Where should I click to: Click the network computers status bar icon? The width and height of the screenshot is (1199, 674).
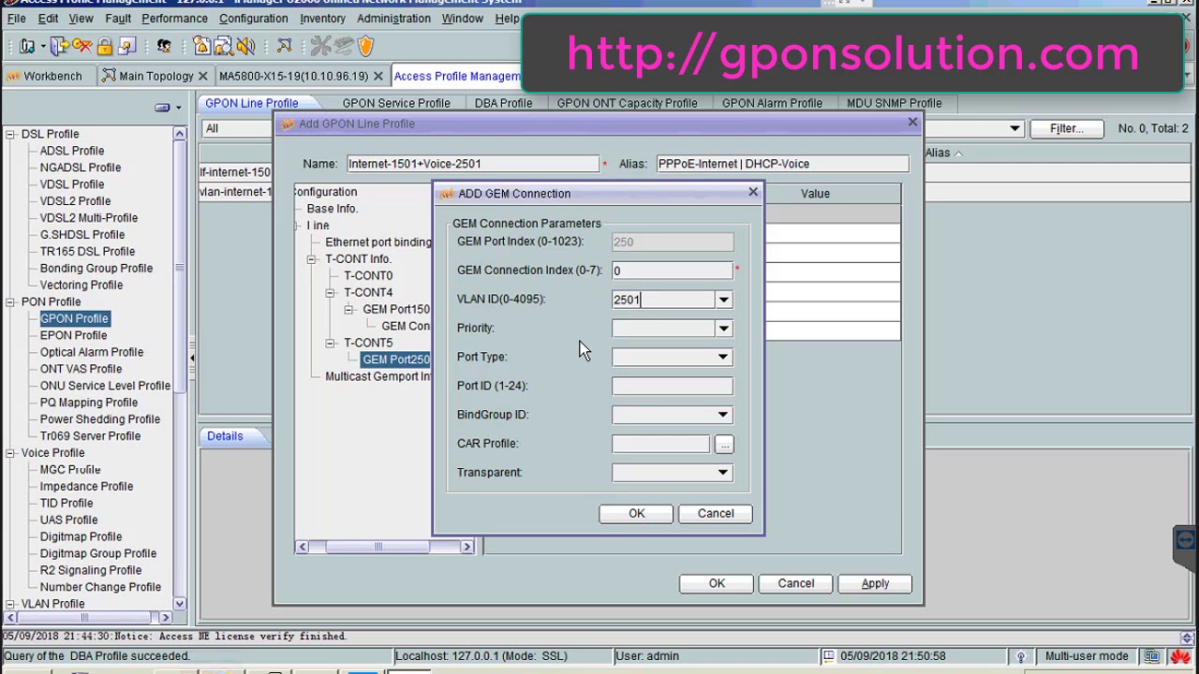coord(1151,656)
